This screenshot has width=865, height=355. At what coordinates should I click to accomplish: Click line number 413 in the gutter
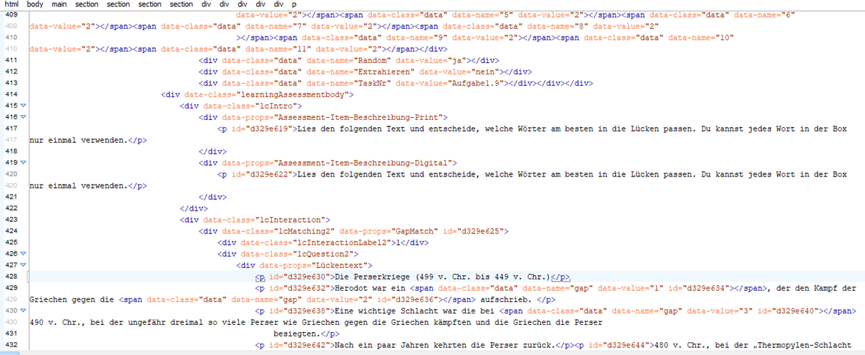point(11,83)
